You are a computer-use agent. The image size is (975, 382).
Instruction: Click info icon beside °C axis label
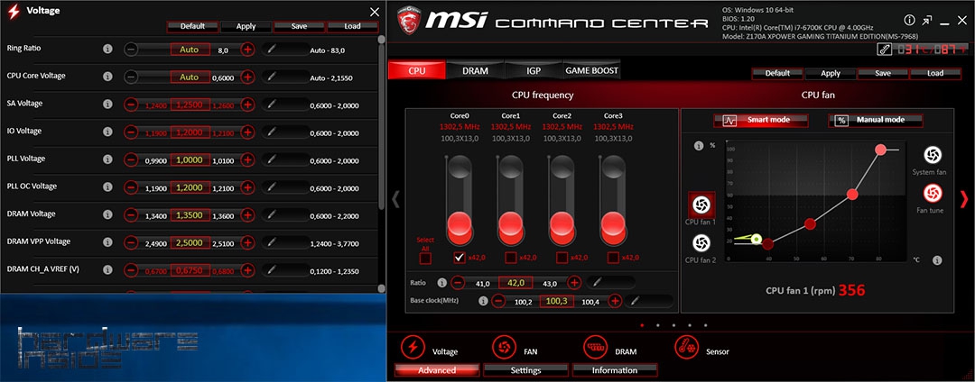(937, 260)
